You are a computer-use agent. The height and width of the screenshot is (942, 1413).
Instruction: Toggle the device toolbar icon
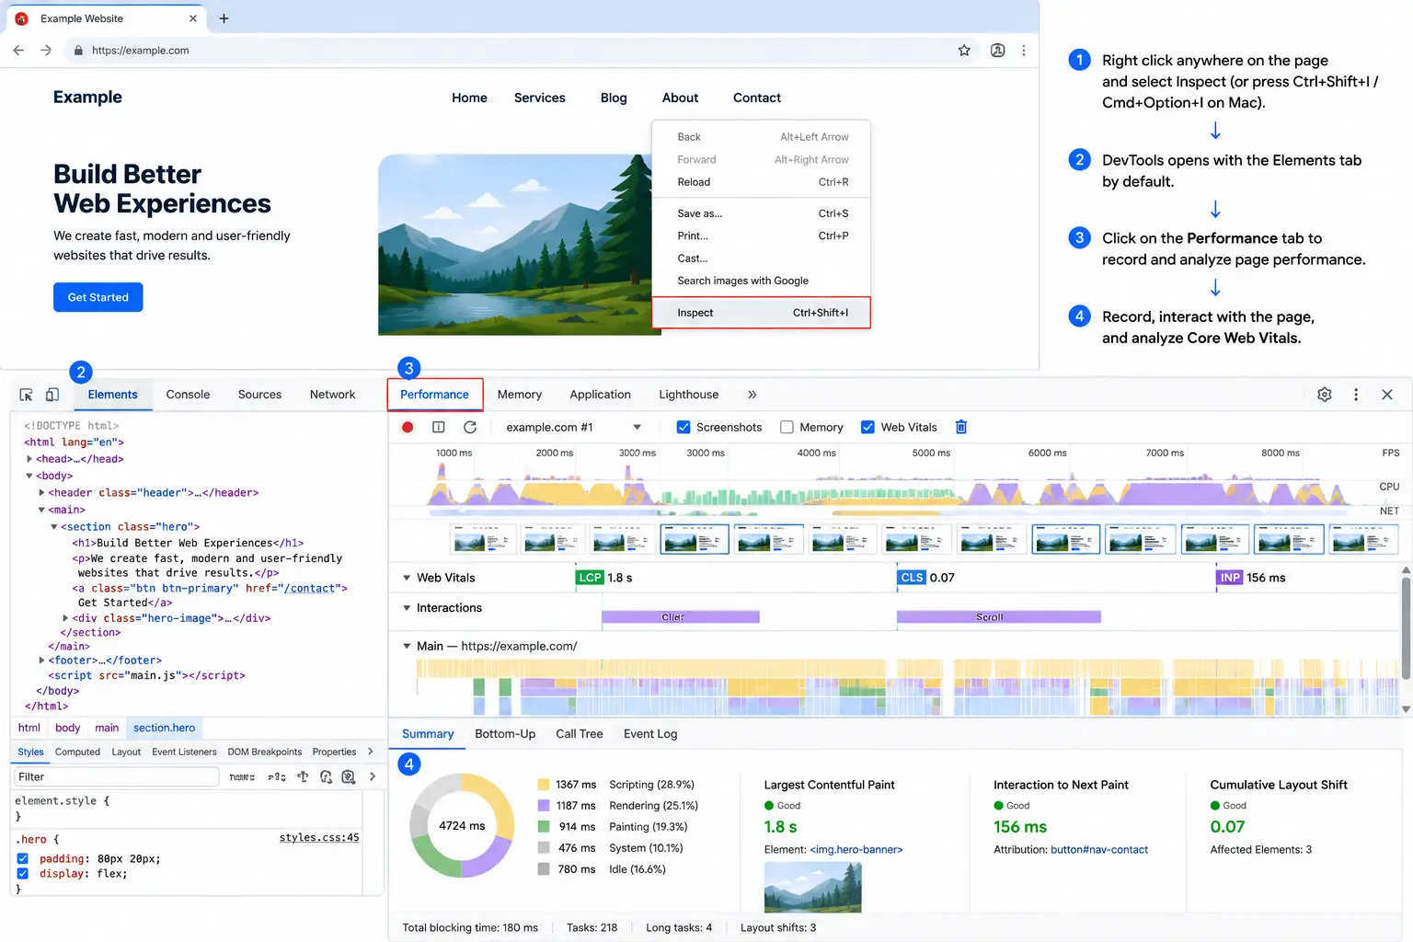tap(52, 395)
